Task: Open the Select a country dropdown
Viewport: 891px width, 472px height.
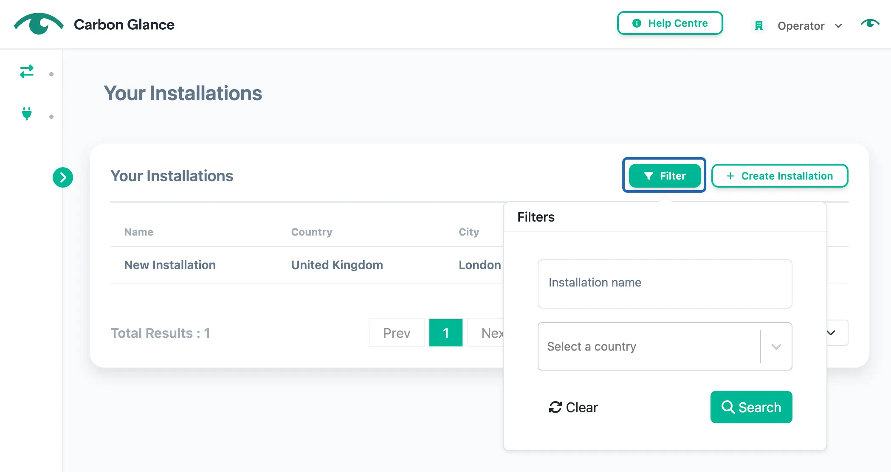Action: click(x=665, y=346)
